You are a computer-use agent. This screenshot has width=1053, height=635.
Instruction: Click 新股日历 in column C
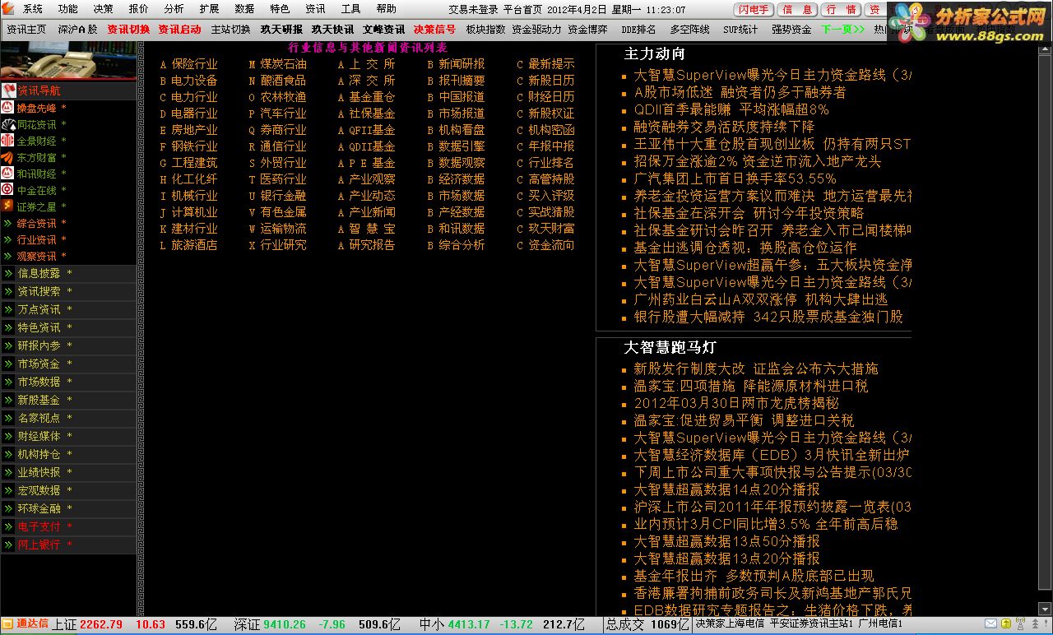point(551,81)
